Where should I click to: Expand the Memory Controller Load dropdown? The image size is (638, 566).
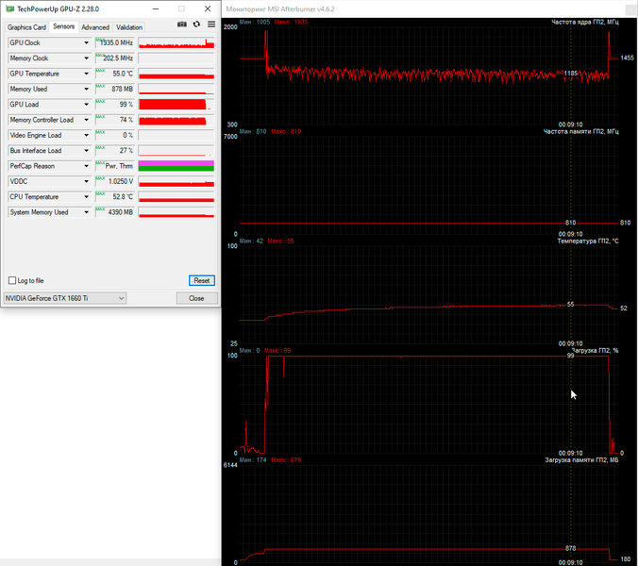point(86,120)
